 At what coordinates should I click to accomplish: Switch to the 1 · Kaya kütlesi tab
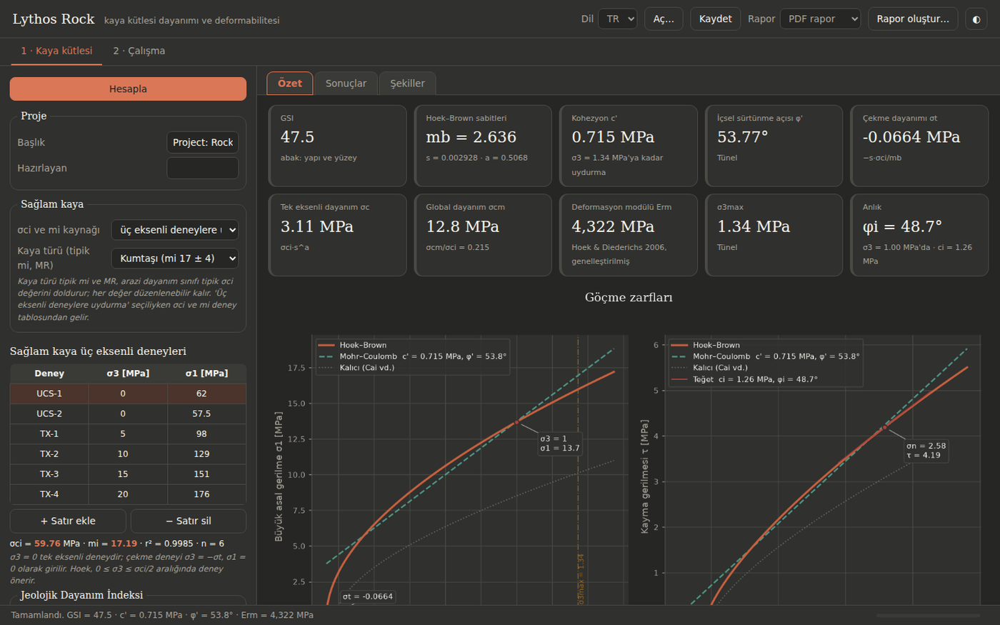coord(56,51)
